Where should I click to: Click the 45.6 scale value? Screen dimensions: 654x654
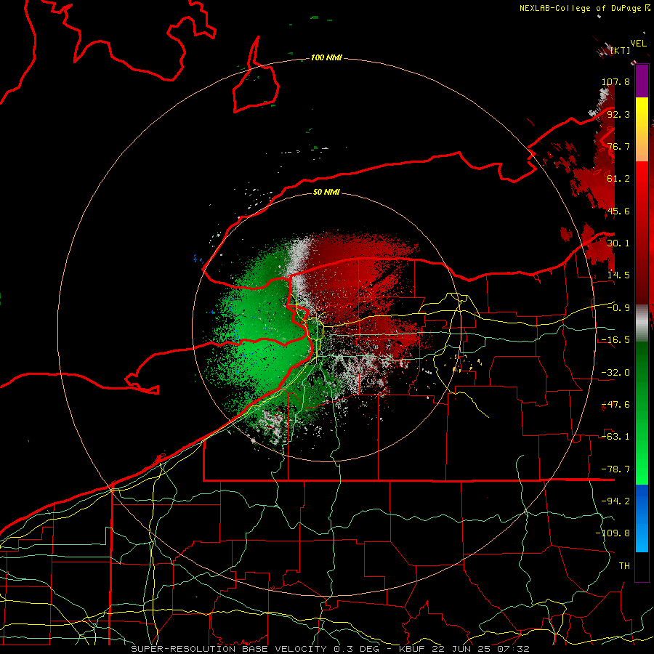[x=618, y=211]
